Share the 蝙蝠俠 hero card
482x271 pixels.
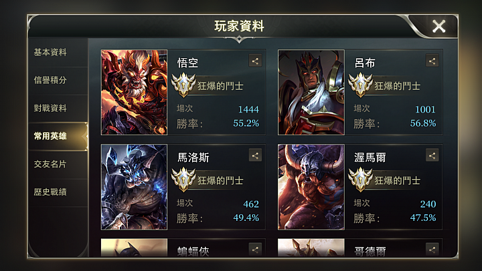tap(255, 250)
